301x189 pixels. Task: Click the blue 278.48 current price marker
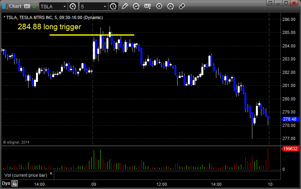pos(290,119)
